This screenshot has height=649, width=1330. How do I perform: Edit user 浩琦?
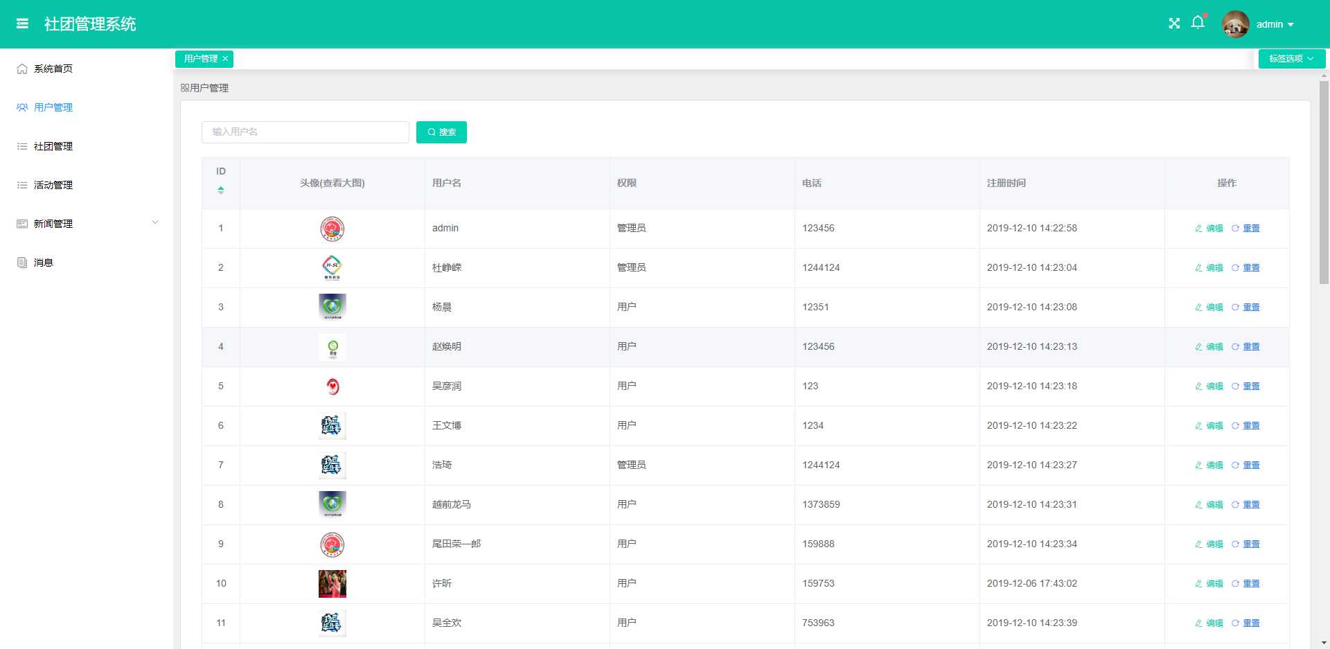(x=1209, y=465)
